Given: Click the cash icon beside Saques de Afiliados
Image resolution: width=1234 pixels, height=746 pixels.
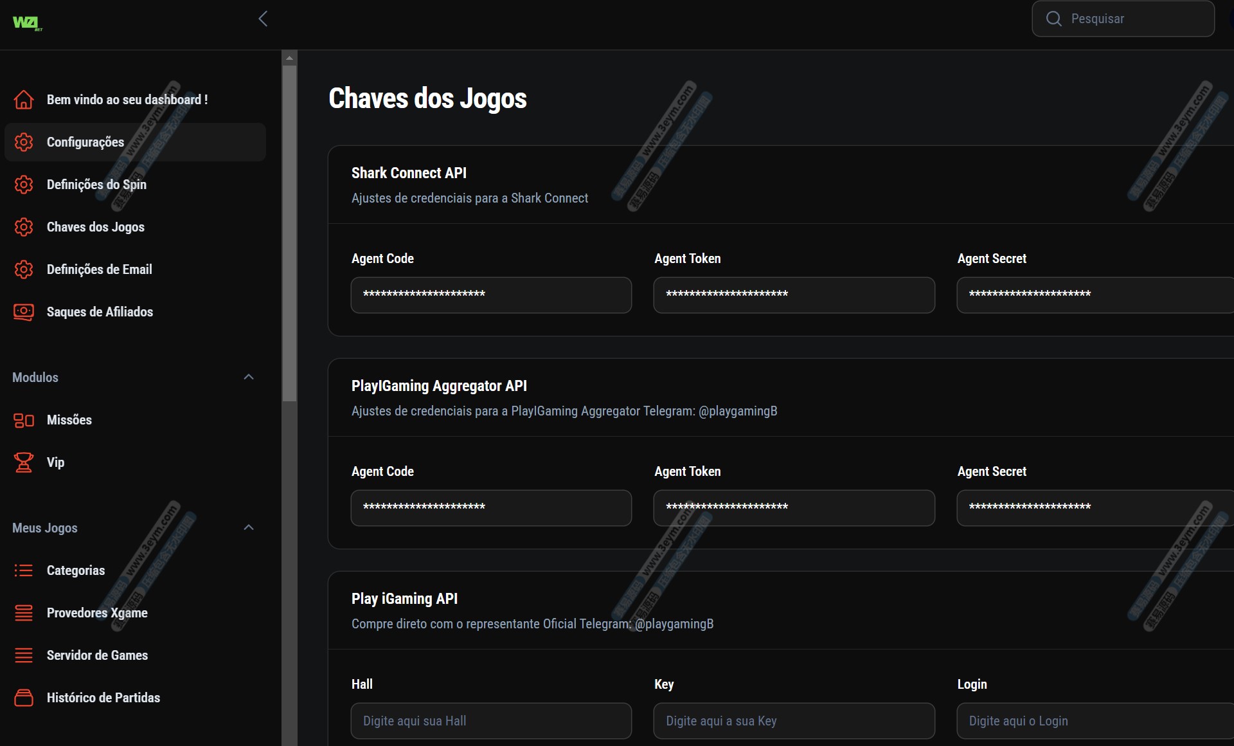Looking at the screenshot, I should point(24,312).
